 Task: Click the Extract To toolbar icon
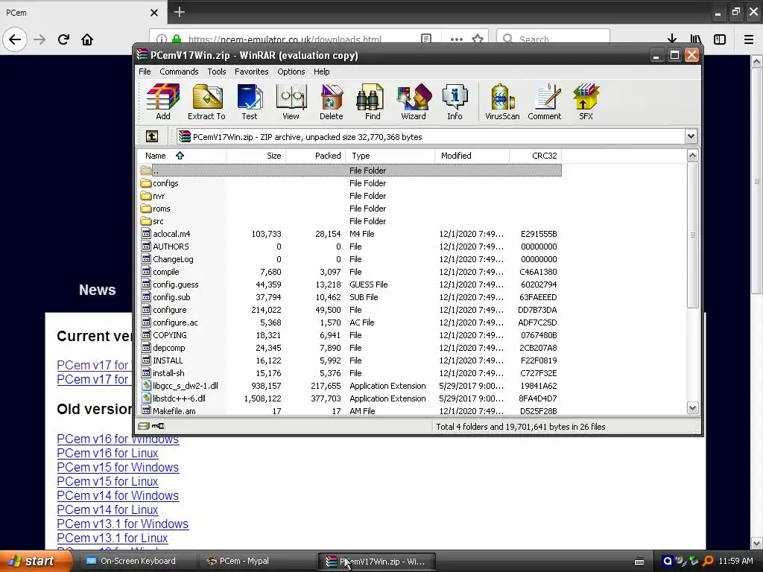(x=207, y=101)
